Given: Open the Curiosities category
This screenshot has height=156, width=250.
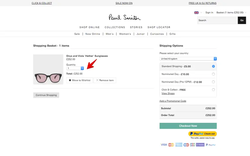Looking at the screenshot, I should [x=157, y=34].
